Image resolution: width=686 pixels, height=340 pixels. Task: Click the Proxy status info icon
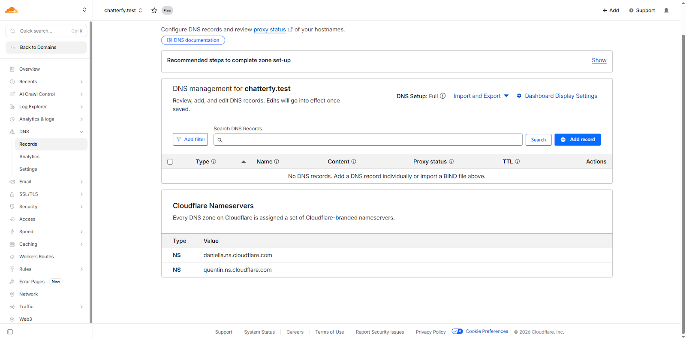(x=451, y=162)
